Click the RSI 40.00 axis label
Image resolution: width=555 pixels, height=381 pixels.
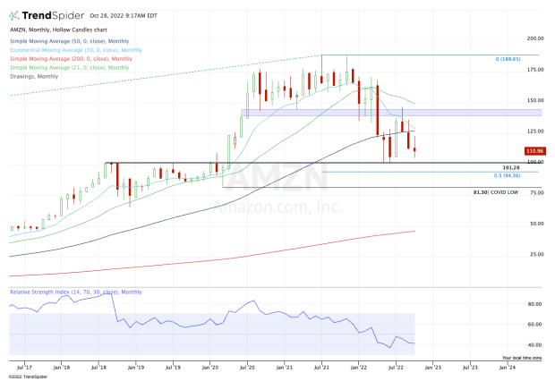[x=534, y=345]
